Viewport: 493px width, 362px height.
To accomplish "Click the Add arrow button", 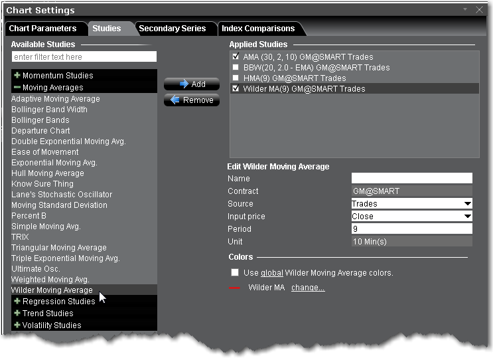I will [192, 84].
